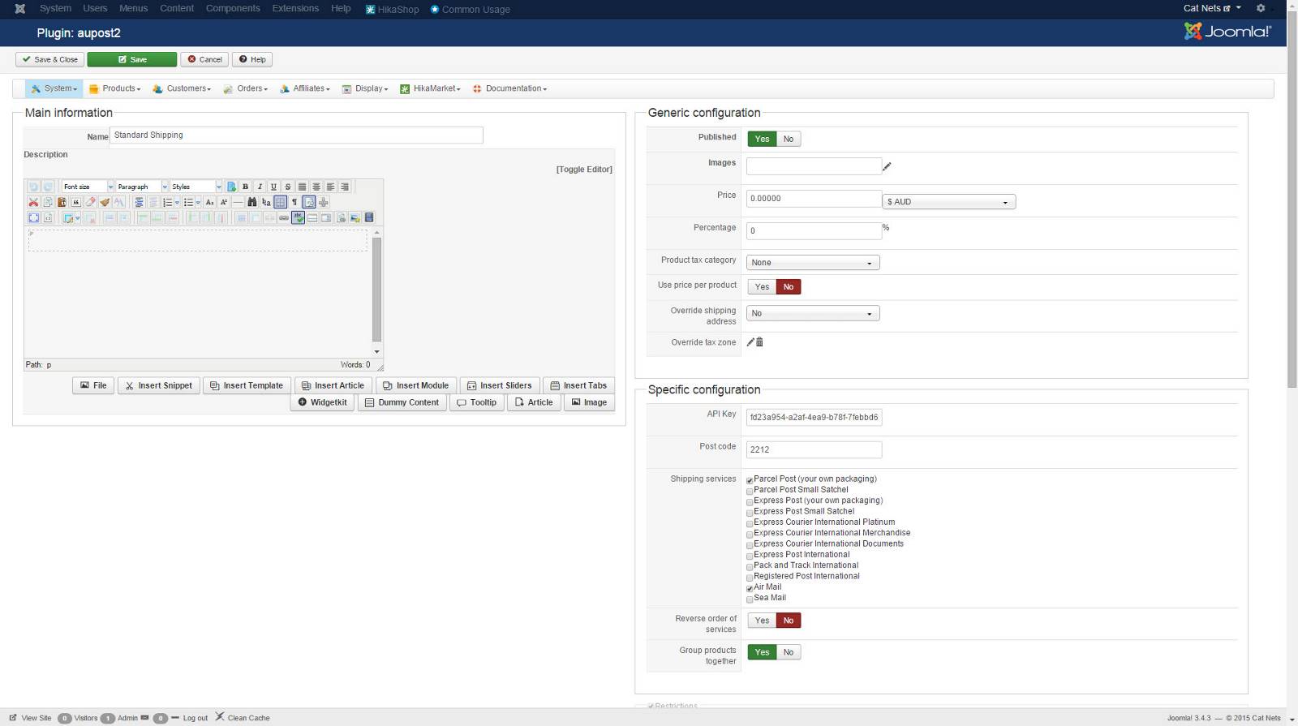Click the numbered list icon in the editor

[x=168, y=202]
